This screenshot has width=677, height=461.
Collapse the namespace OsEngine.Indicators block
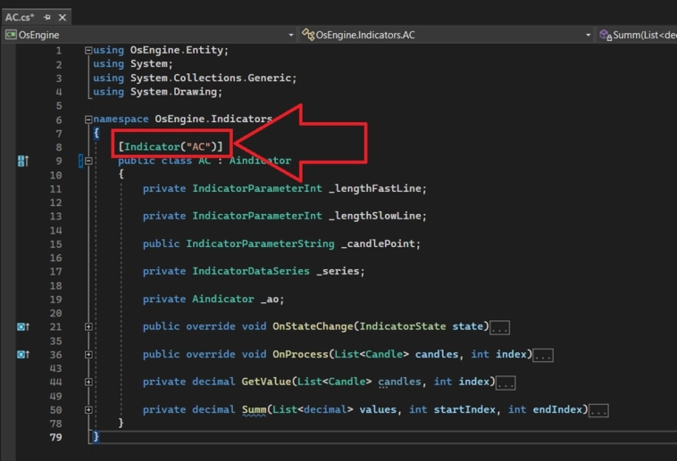88,119
